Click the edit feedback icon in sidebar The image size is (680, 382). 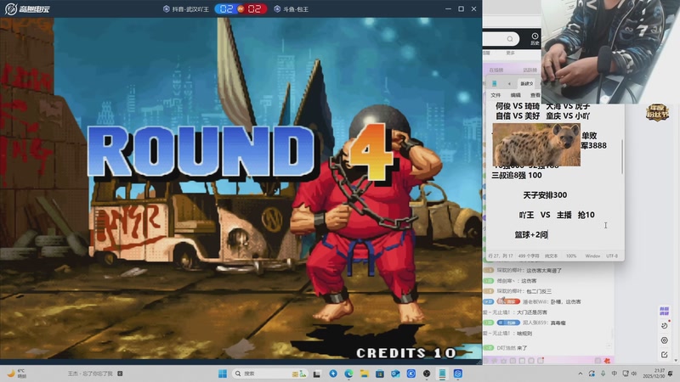tap(665, 355)
